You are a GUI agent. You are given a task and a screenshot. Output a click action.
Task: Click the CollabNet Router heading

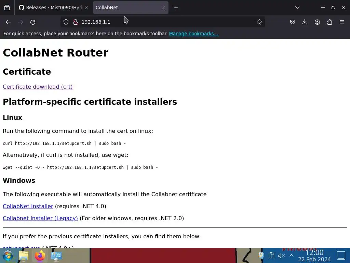point(56,53)
